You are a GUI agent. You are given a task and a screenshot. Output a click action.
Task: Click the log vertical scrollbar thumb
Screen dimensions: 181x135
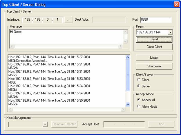[128, 75]
